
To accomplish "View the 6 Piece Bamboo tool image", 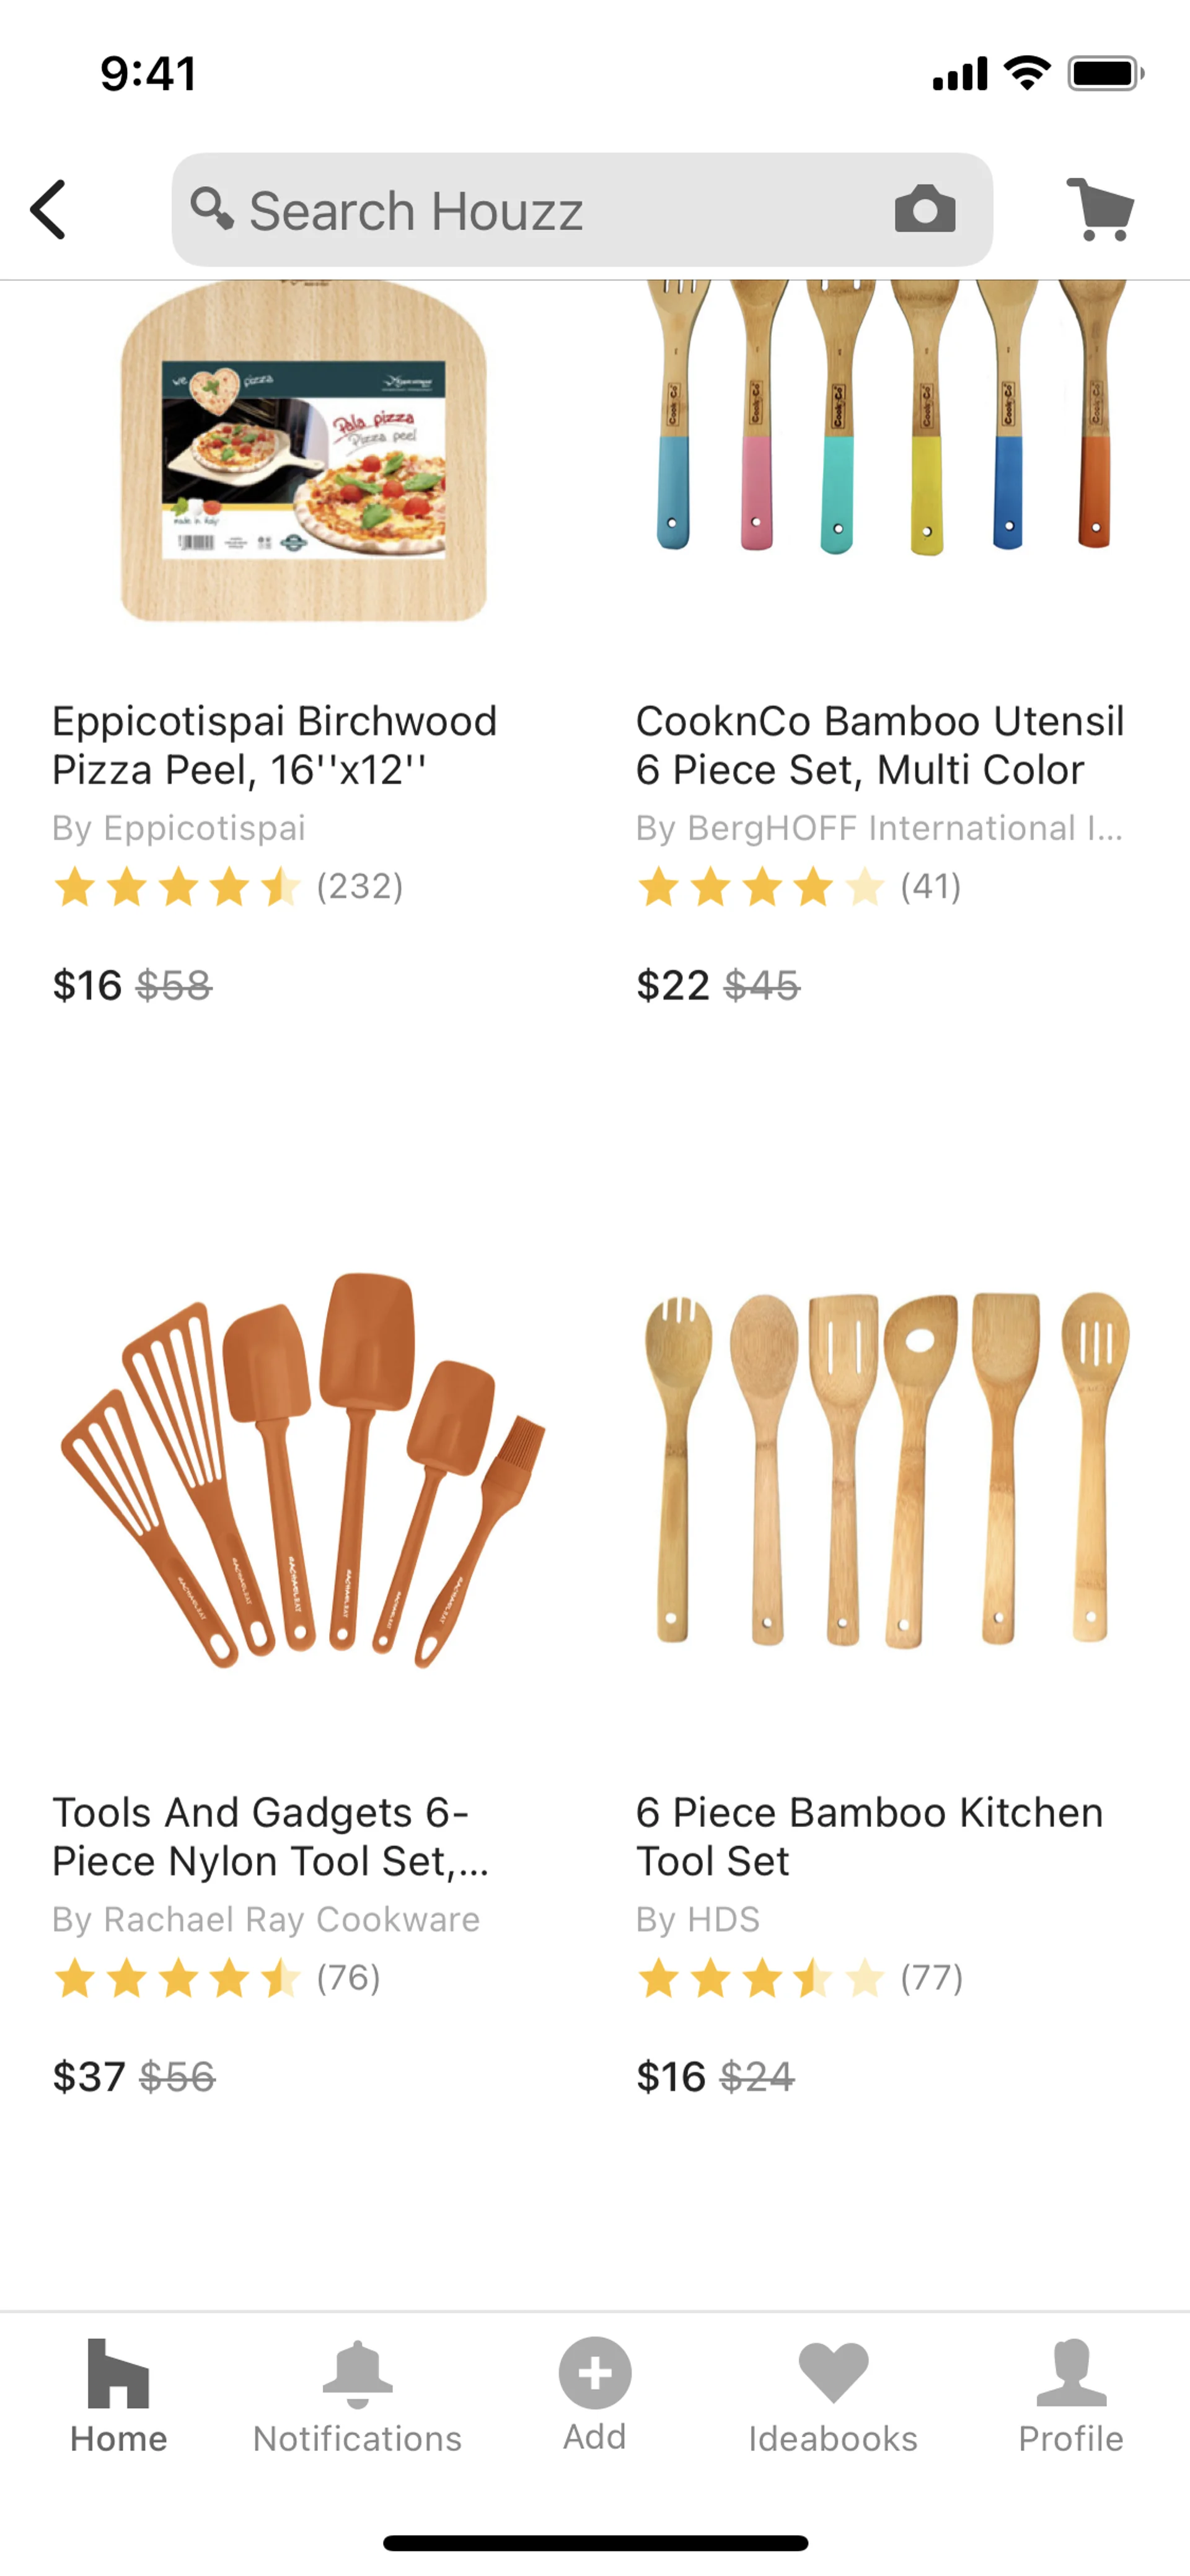I will point(885,1470).
